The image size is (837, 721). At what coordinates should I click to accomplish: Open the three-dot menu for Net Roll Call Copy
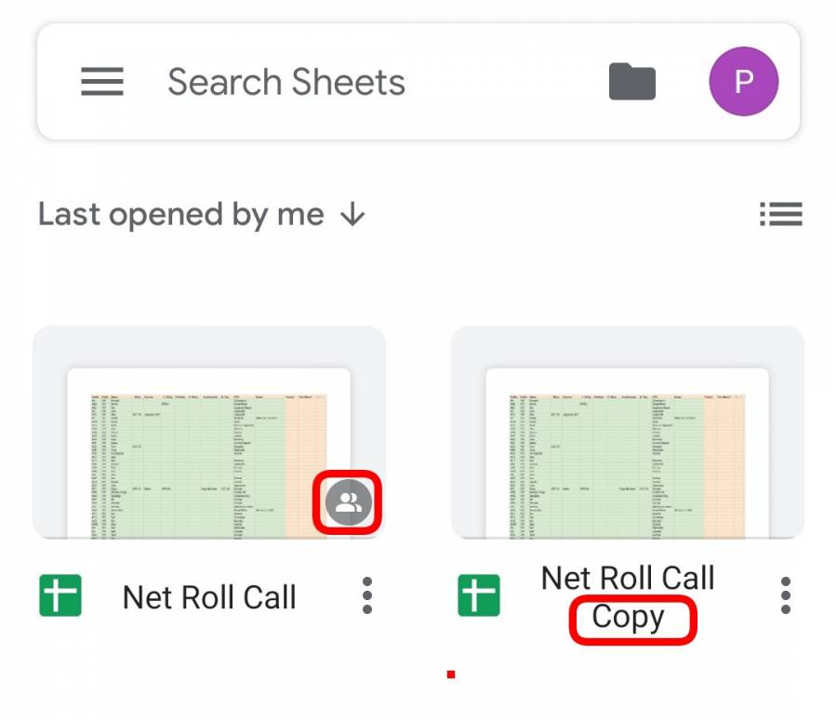785,595
